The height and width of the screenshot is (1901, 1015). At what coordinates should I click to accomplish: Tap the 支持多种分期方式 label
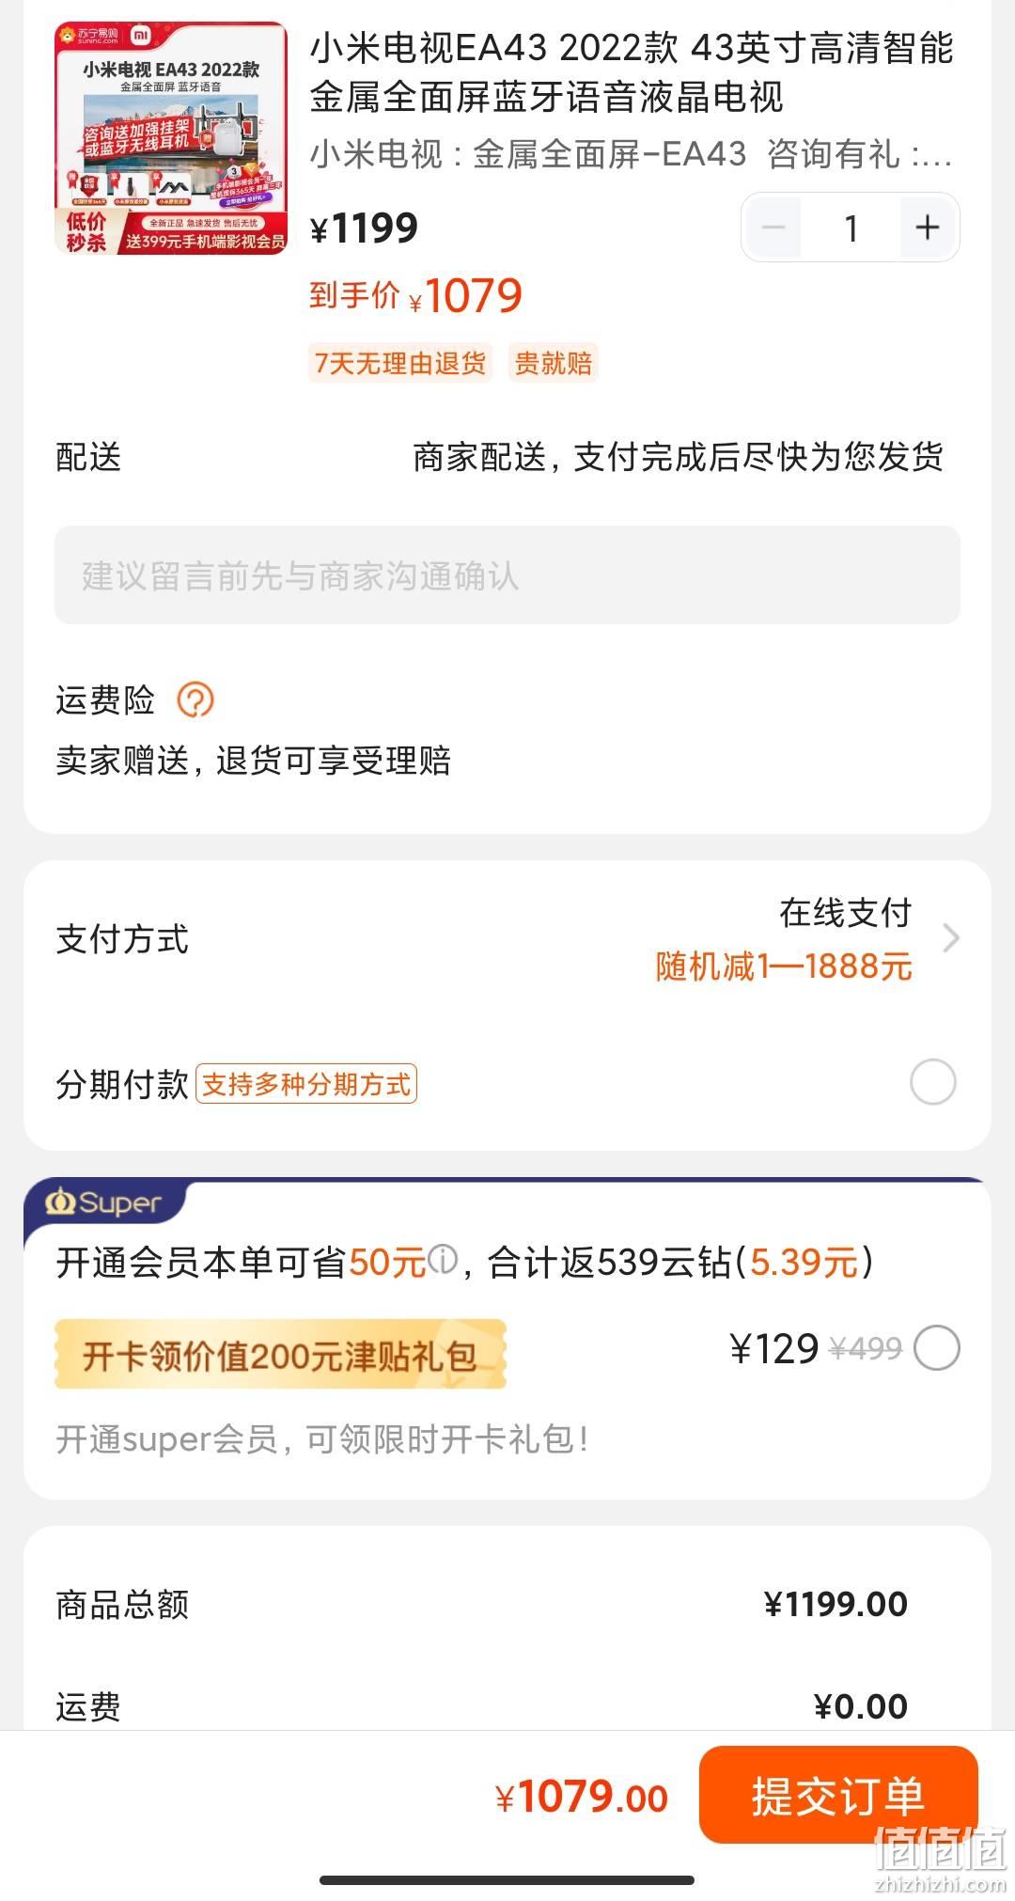pyautogui.click(x=306, y=1084)
